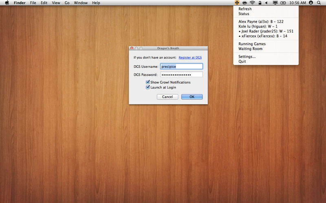Follow the Register at DGS link
The width and height of the screenshot is (326, 203).
point(190,58)
